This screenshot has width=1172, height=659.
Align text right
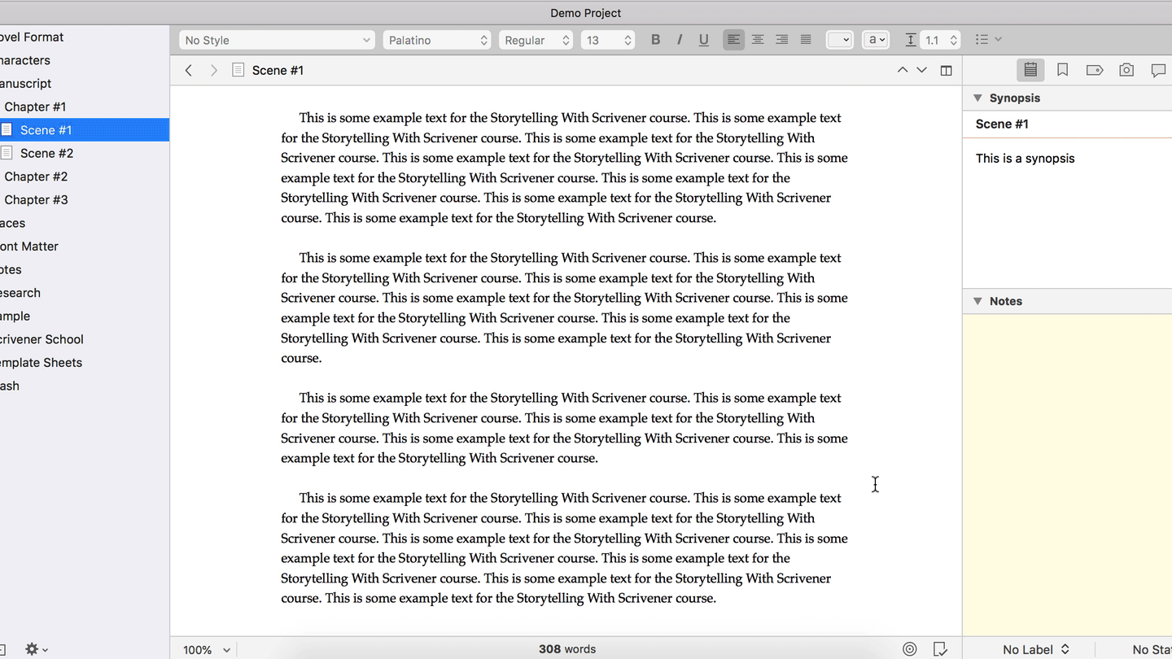click(x=781, y=40)
